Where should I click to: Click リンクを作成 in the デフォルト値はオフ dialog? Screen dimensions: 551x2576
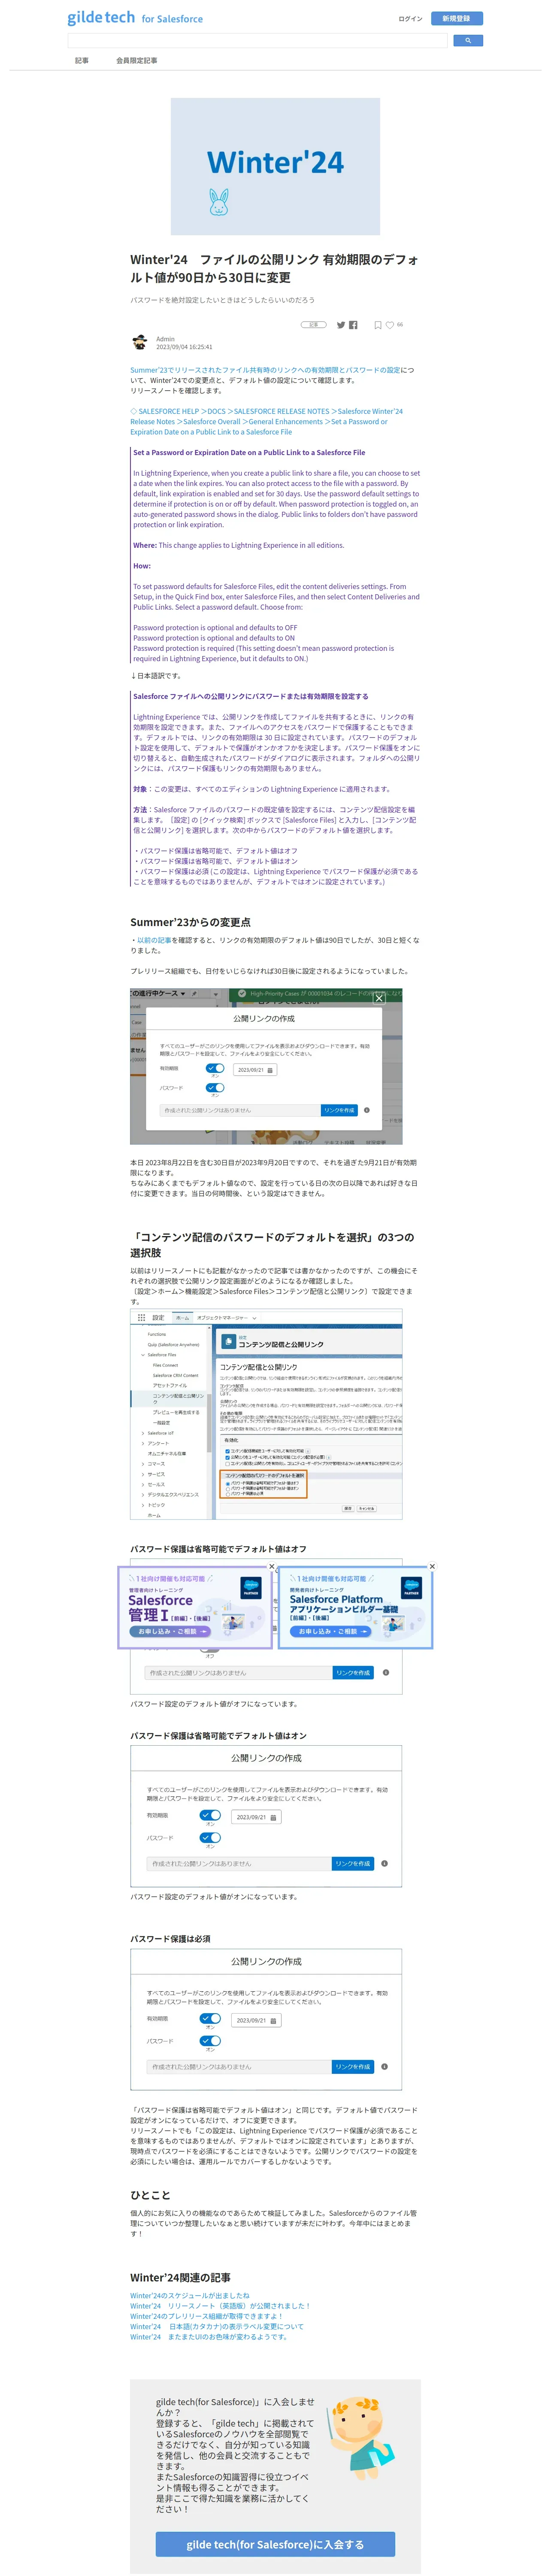point(354,1673)
